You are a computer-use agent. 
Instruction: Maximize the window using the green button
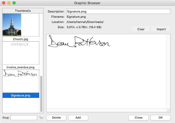tap(14, 3)
